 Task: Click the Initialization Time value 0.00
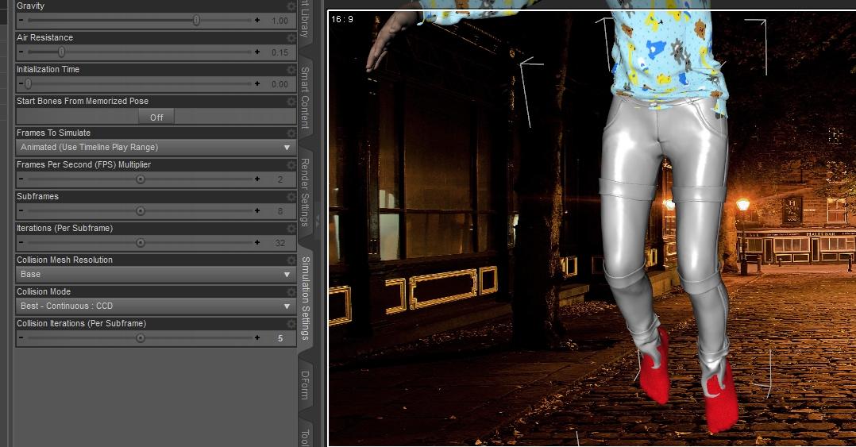click(x=280, y=84)
